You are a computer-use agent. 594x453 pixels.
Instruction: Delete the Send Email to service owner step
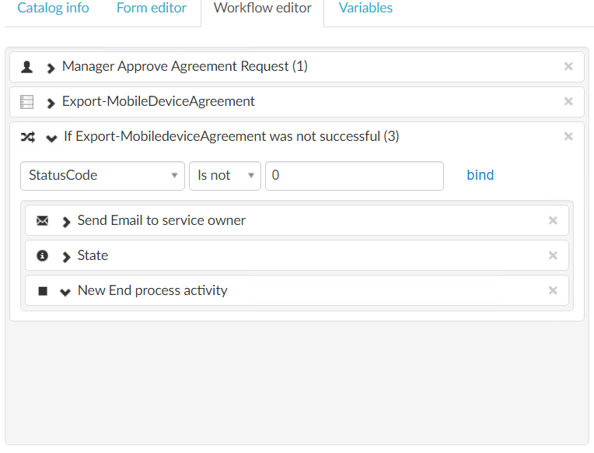tap(553, 221)
